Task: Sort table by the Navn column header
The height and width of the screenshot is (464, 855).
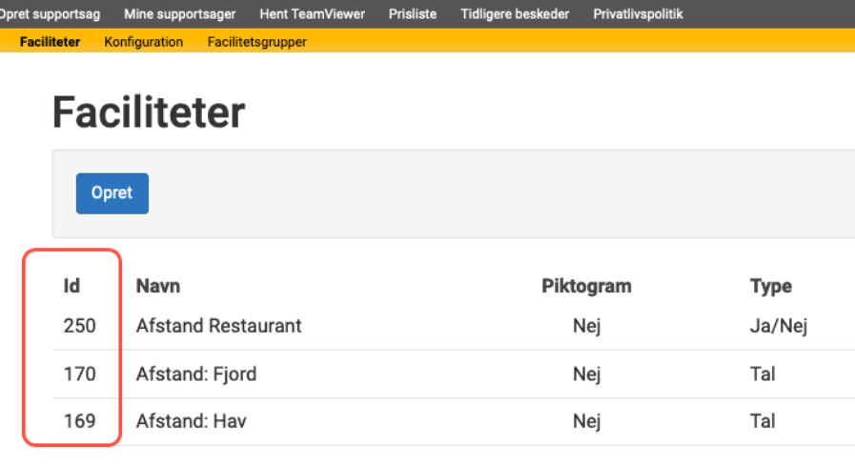Action: [x=158, y=286]
